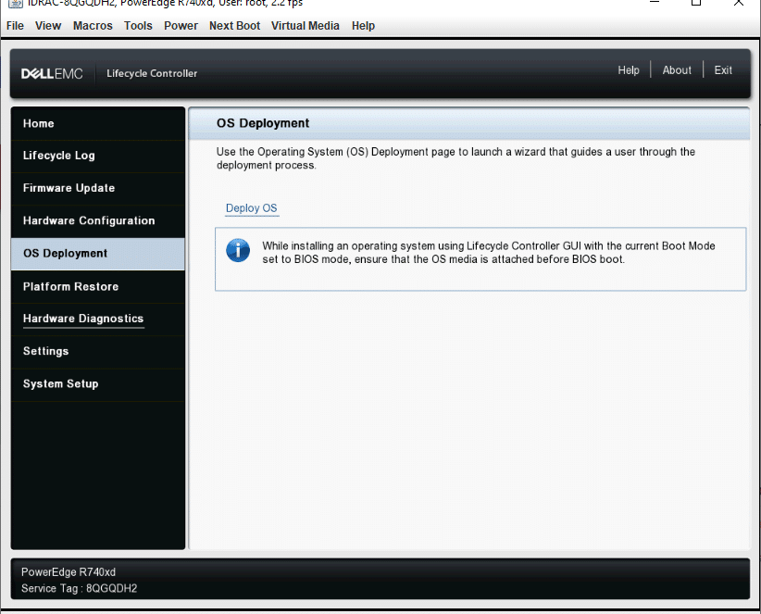761x614 pixels.
Task: Open Lifecycle Log section
Action: click(x=97, y=156)
